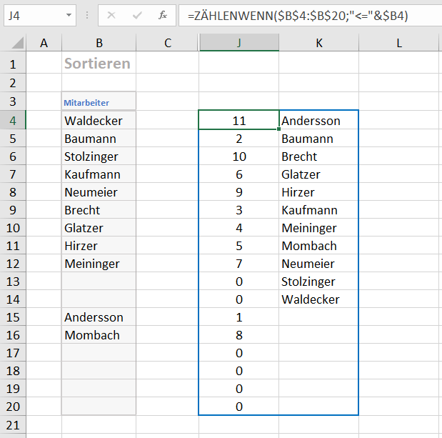Select cell containing Hirzer in column B
442x438 pixels.
[99, 246]
